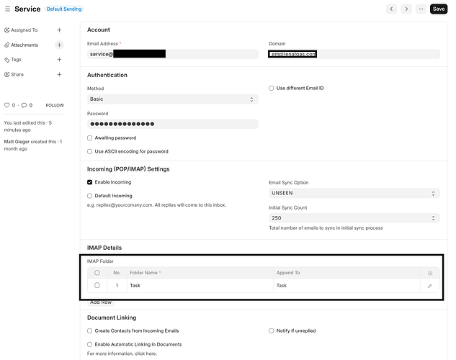Like this document with heart icon
456x360 pixels.
[7, 105]
